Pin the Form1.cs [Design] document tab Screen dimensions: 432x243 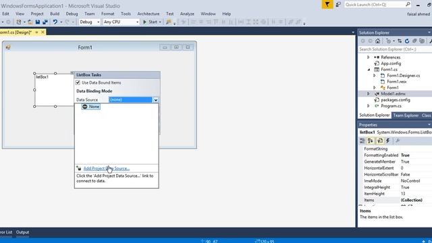[x=36, y=32]
